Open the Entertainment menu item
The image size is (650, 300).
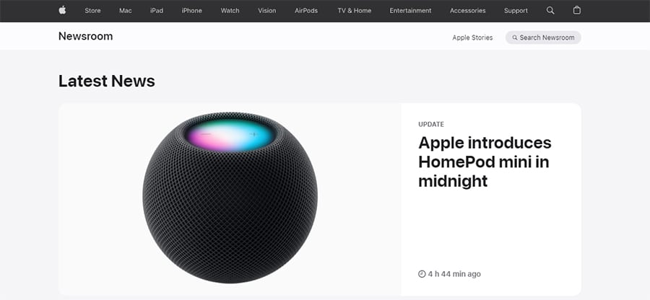click(410, 11)
